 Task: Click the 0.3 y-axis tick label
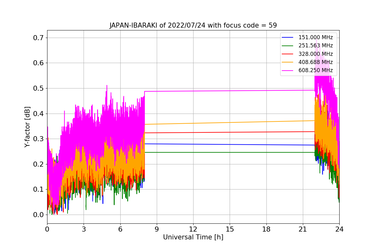pos(39,139)
